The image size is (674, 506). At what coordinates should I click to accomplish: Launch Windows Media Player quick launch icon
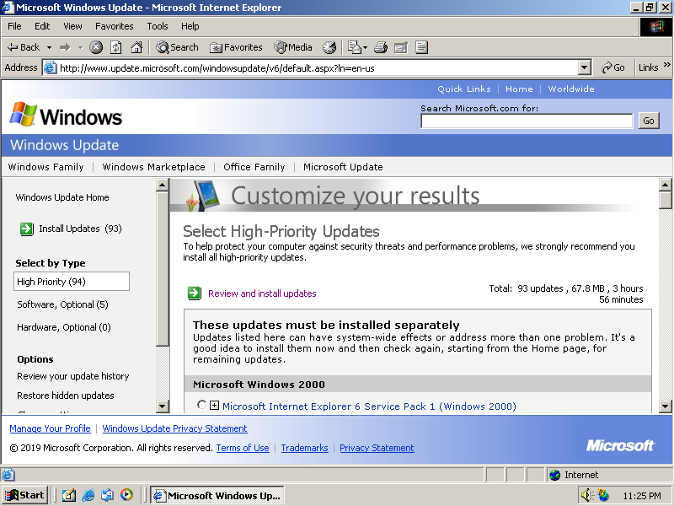click(126, 495)
